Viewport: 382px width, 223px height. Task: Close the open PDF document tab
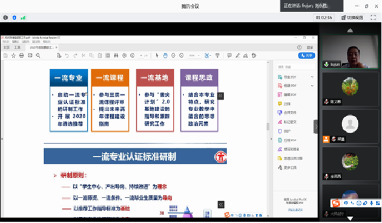pos(56,47)
